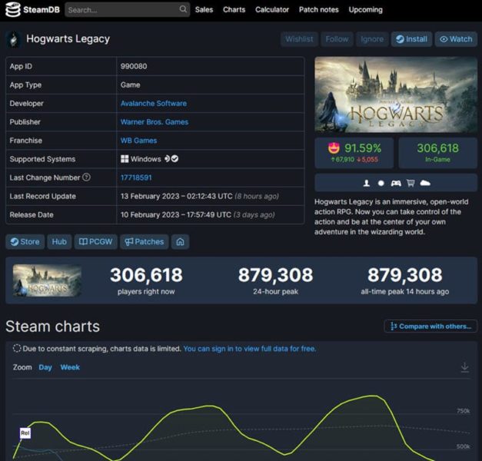This screenshot has width=482, height=461.
Task: Click the Steam Deck compatibility icon
Action: coord(167,158)
